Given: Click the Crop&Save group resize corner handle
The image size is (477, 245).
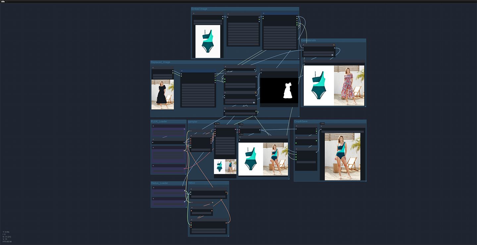Looking at the screenshot, I should [365, 181].
